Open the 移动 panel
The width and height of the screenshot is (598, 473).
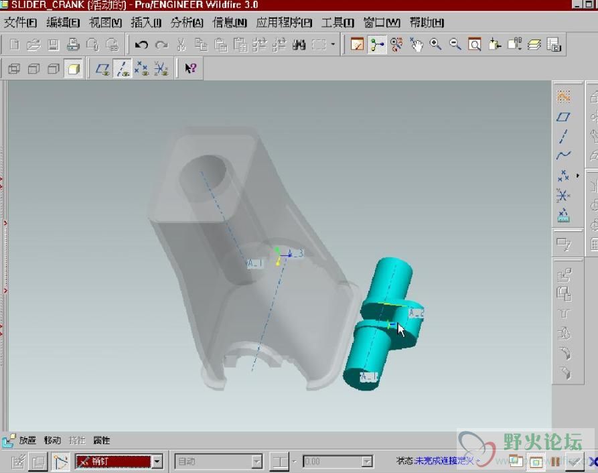tap(52, 440)
